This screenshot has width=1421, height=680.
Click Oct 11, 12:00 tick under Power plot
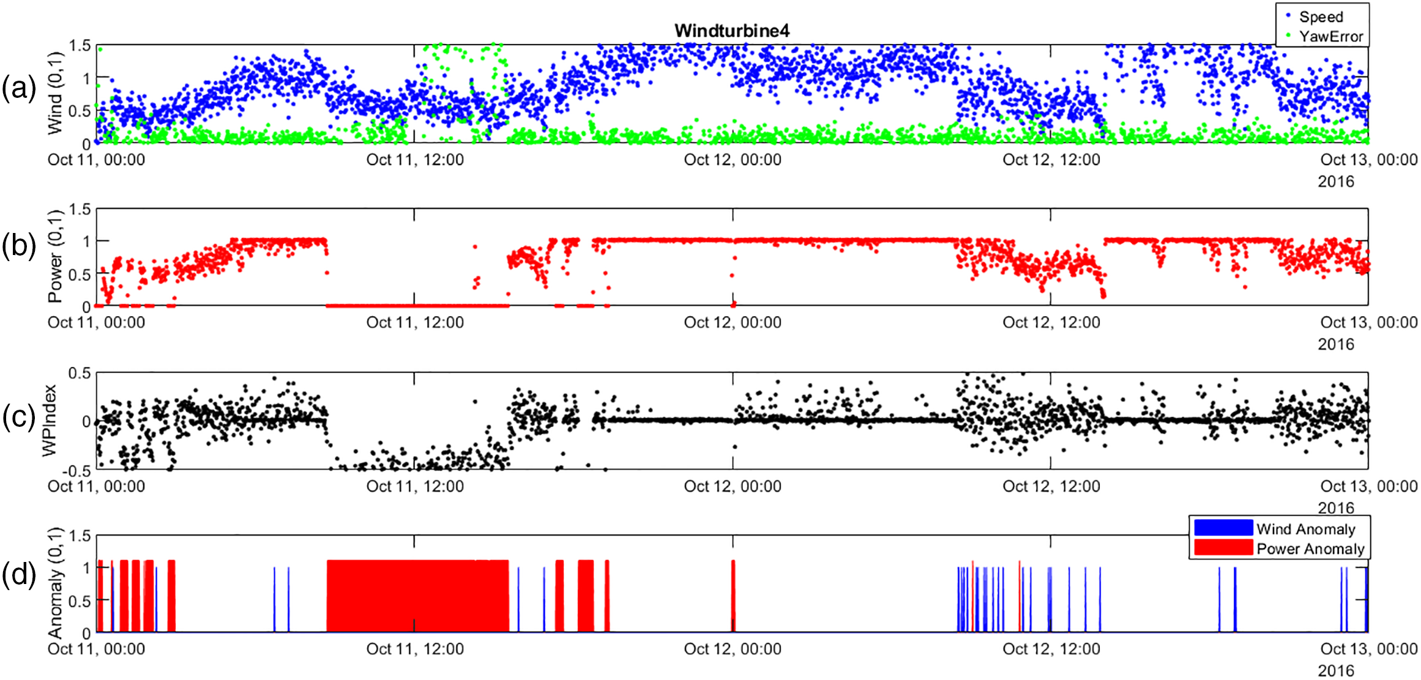[x=415, y=323]
